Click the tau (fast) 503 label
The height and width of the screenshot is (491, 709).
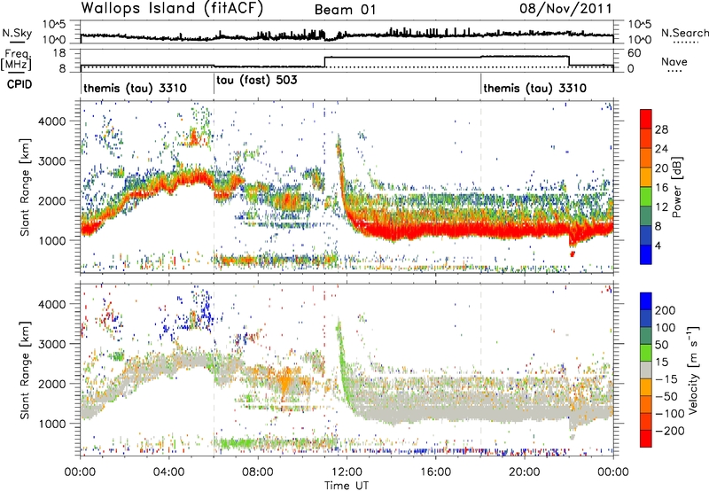pyautogui.click(x=257, y=81)
